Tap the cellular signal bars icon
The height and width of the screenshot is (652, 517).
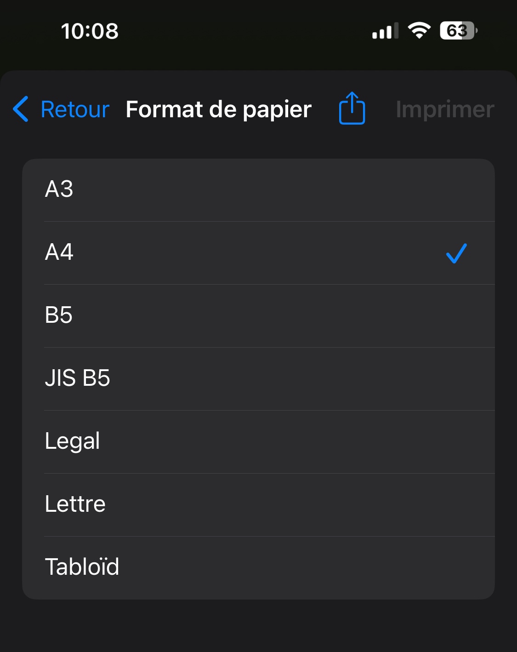385,31
